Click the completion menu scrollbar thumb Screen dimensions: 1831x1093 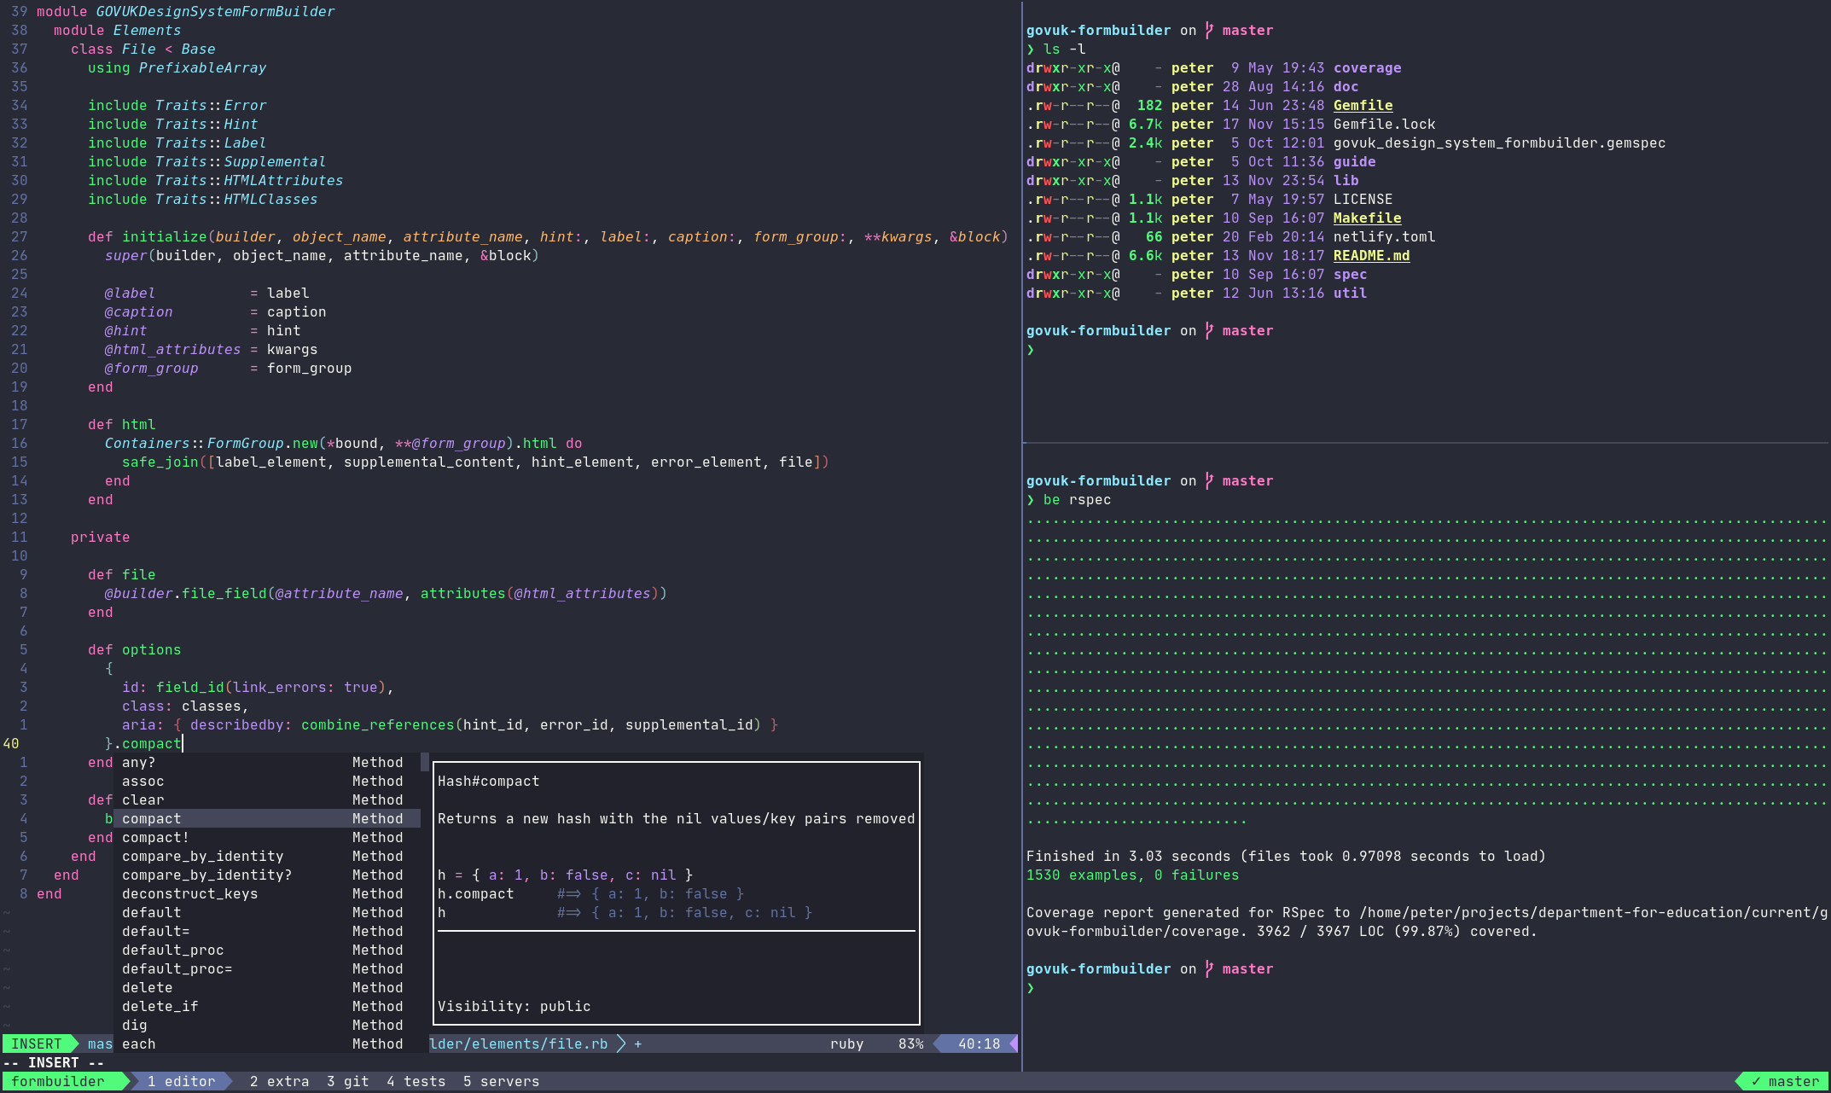tap(425, 762)
